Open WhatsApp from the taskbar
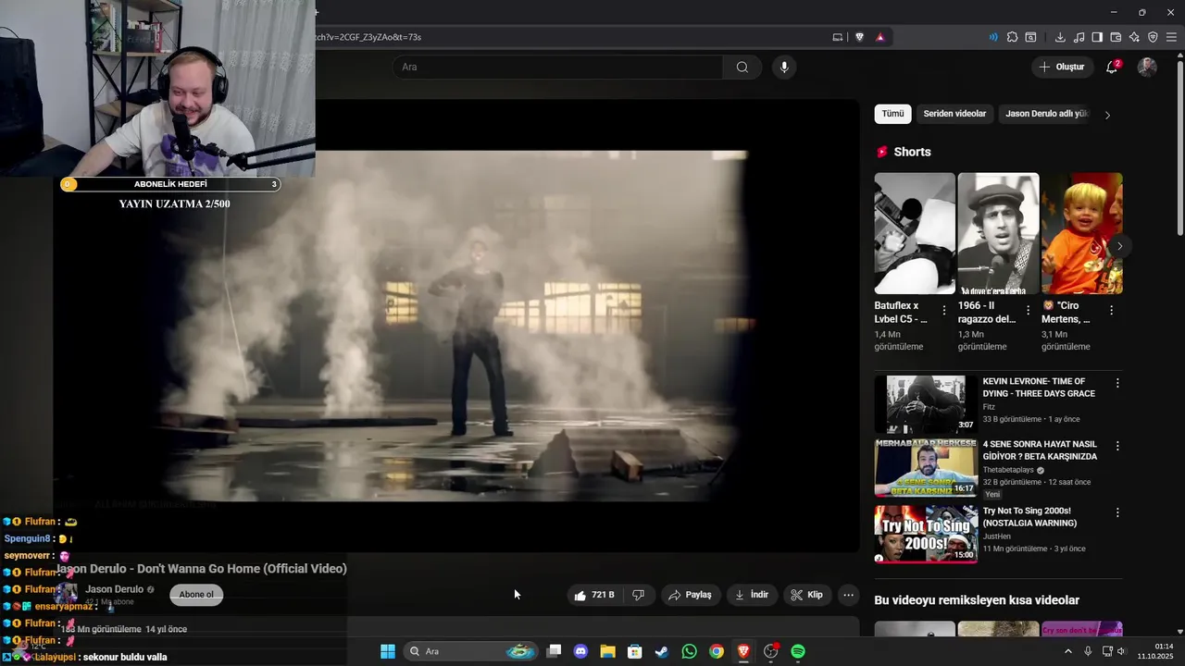 689,651
